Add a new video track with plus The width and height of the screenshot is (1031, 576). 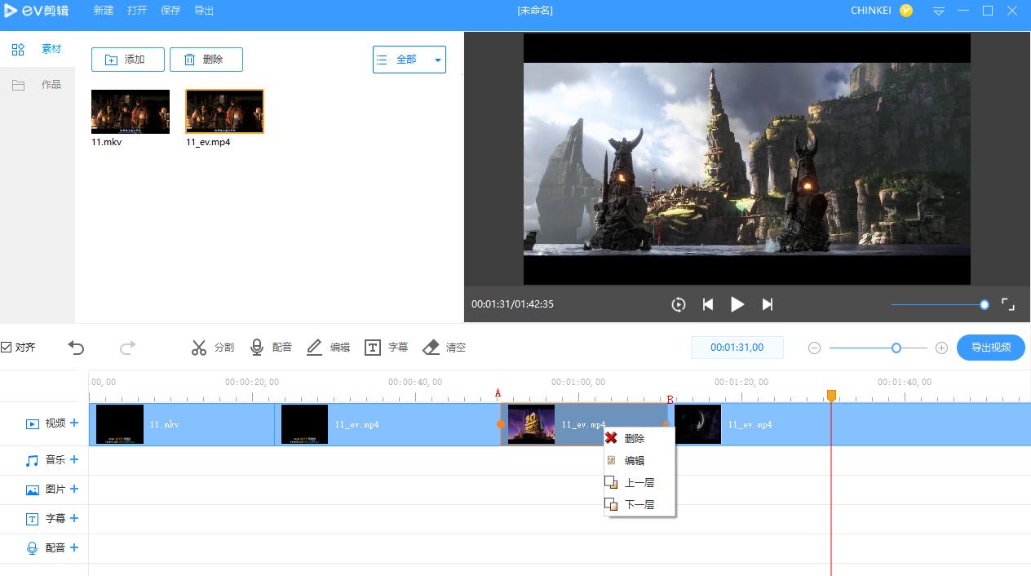(x=74, y=423)
